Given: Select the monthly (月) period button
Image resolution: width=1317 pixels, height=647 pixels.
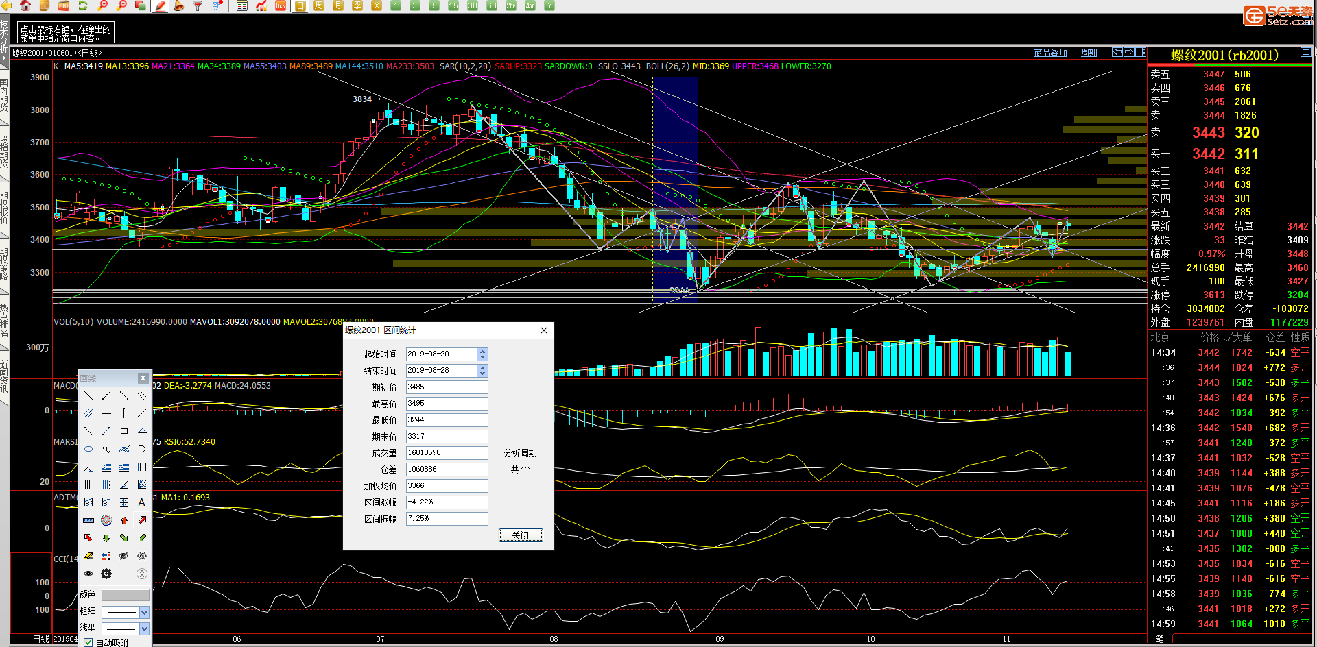Looking at the screenshot, I should pos(338,5).
